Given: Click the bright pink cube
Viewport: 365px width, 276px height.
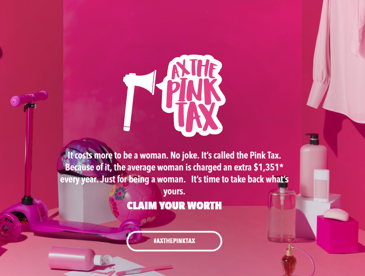Looking at the screenshot, I should [x=337, y=235].
